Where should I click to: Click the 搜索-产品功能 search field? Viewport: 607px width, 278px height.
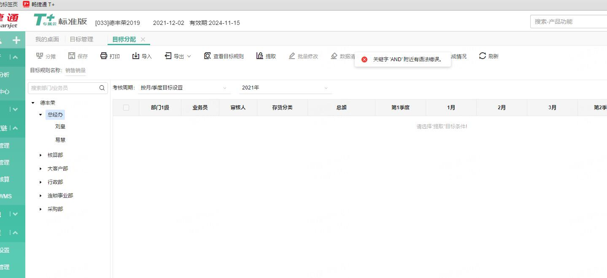pos(568,22)
